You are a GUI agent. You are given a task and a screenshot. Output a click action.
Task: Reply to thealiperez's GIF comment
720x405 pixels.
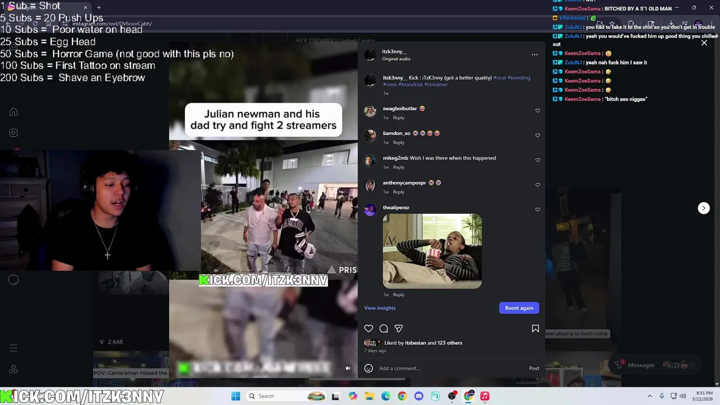[399, 295]
